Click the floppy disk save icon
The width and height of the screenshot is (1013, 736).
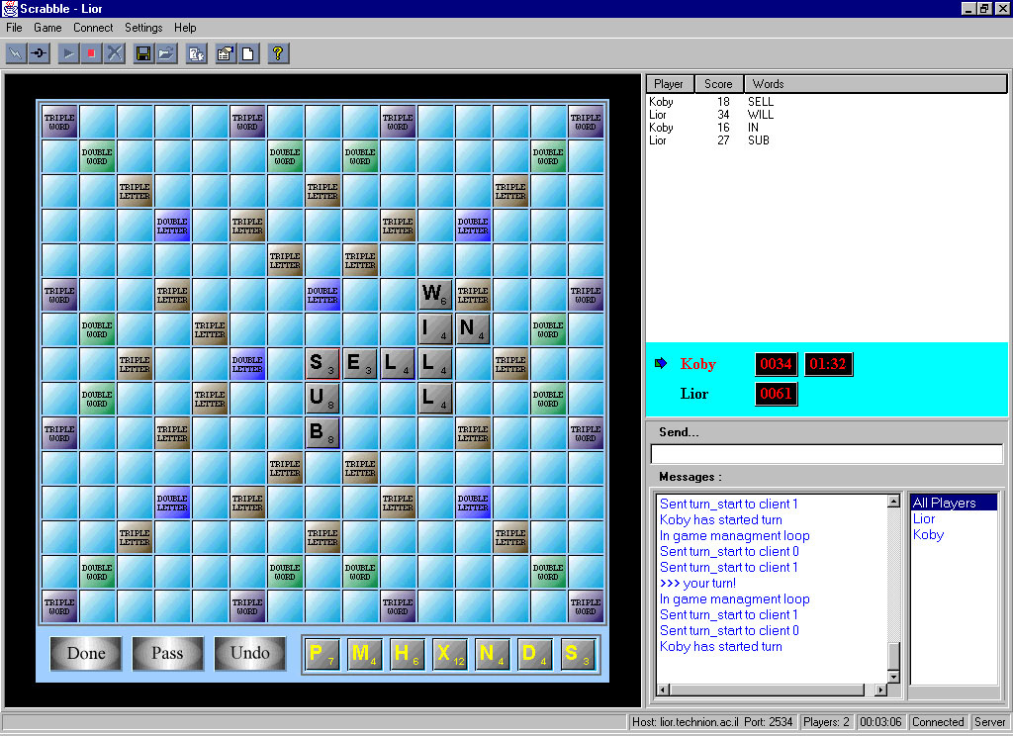143,53
